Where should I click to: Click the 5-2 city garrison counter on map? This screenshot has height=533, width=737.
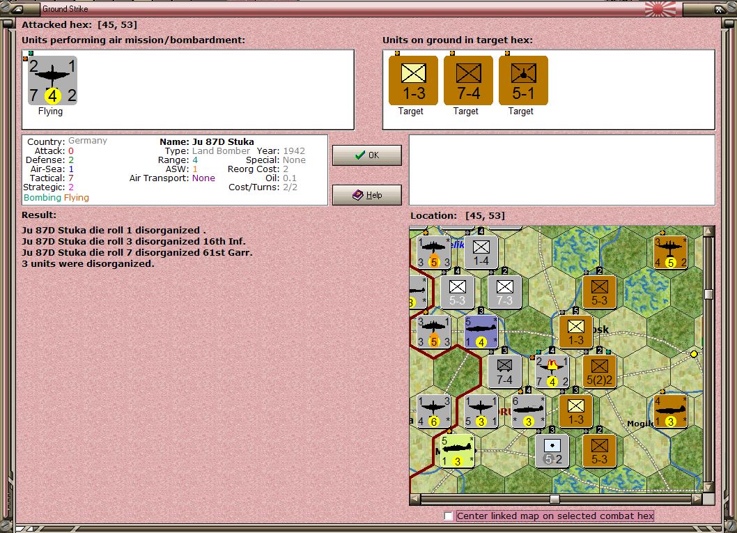(552, 451)
